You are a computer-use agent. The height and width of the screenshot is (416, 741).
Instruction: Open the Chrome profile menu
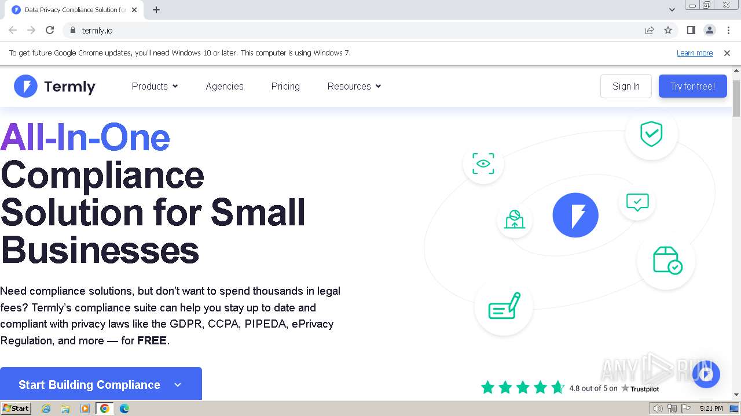point(709,30)
